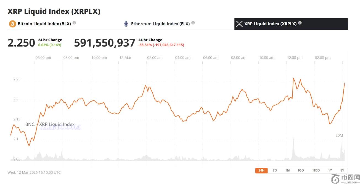Image resolution: width=360 pixels, height=184 pixels.
Task: Click the BNC - XRP Liquid Index chart label
Action: pyautogui.click(x=50, y=124)
